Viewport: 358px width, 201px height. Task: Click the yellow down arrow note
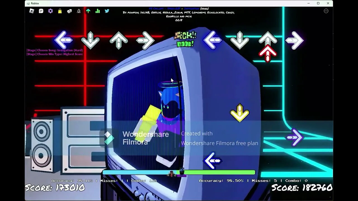pyautogui.click(x=240, y=113)
